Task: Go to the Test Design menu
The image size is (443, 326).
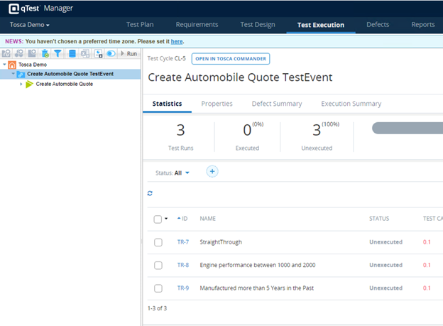Action: [257, 25]
